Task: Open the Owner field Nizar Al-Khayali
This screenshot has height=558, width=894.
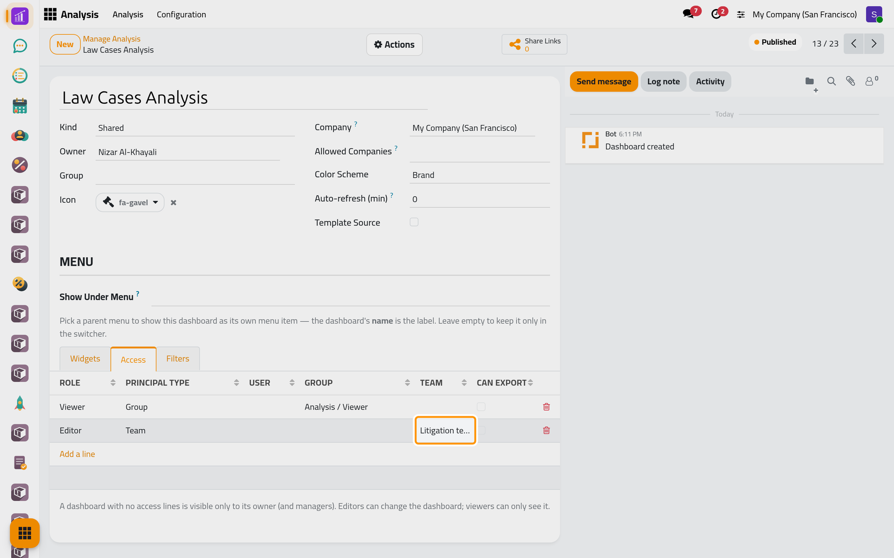Action: click(x=188, y=152)
